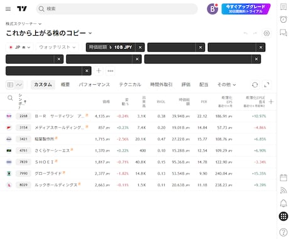289x239 pixels.
Task: Click the グローブライド company name
Action: (48, 174)
